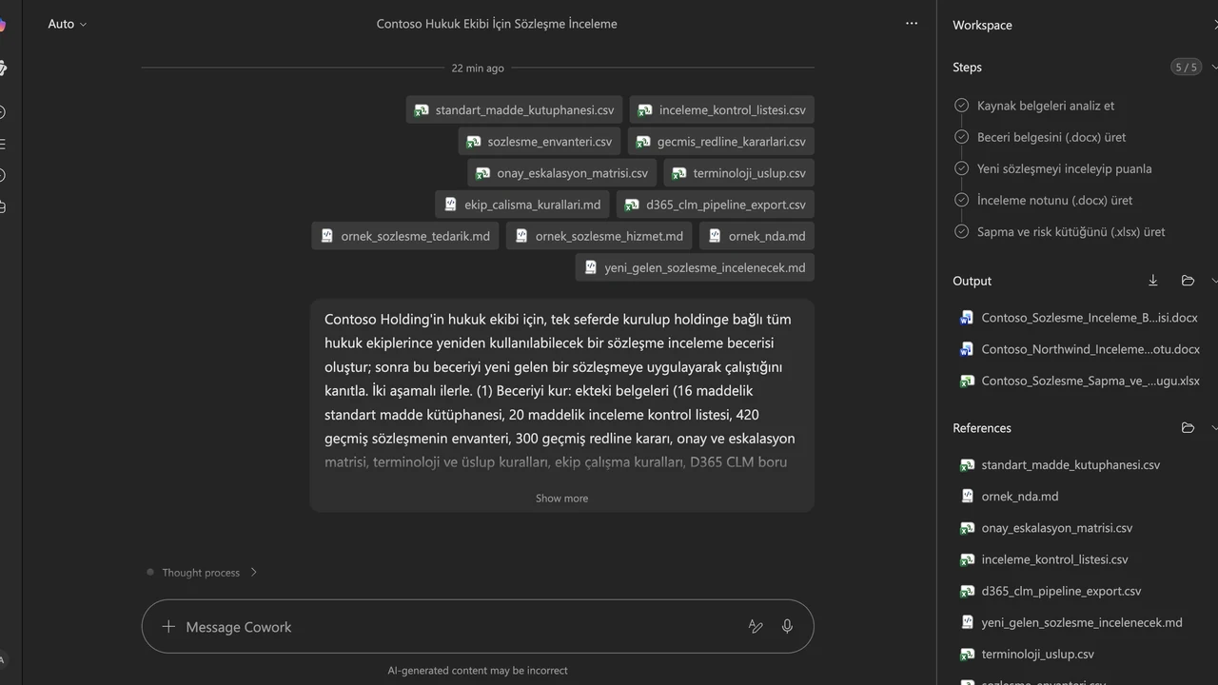Collapse the steps via 5 / 5 badge
Image resolution: width=1218 pixels, height=685 pixels.
(1186, 67)
